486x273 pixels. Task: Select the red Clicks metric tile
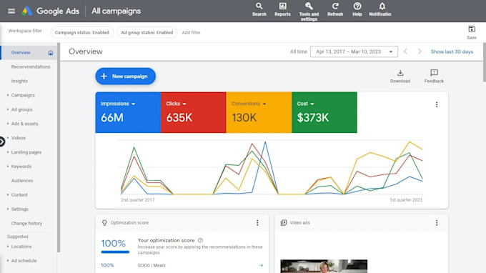[194, 112]
